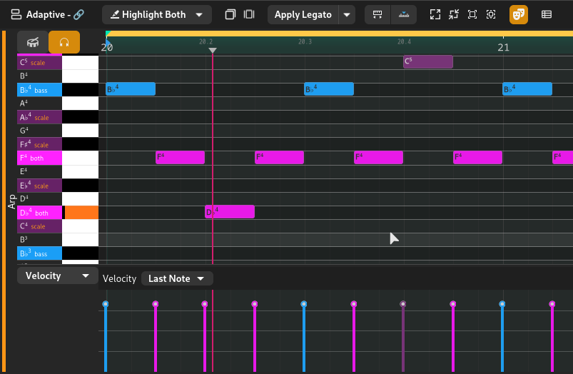573x374 pixels.
Task: Select the Eb4 scale key label
Action: click(x=39, y=186)
